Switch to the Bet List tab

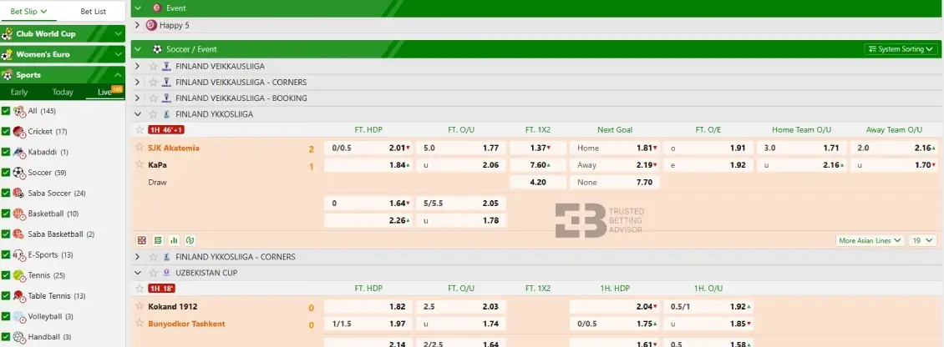94,12
